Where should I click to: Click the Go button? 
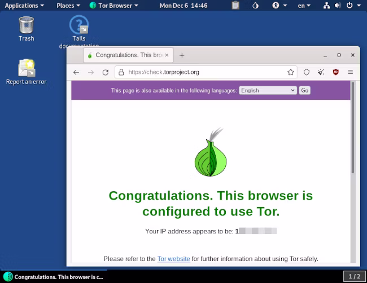(x=304, y=90)
